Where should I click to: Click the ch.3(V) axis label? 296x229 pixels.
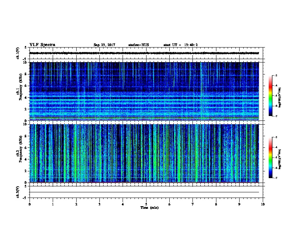coord(18,192)
